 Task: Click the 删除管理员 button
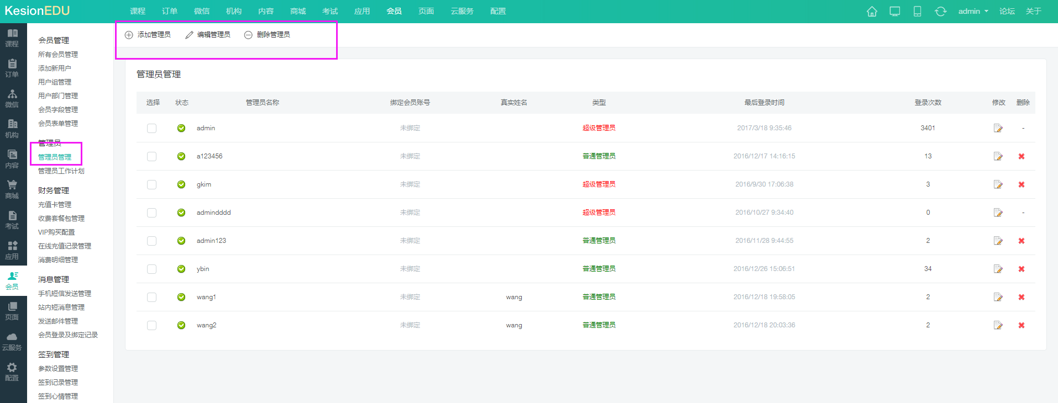click(x=268, y=35)
